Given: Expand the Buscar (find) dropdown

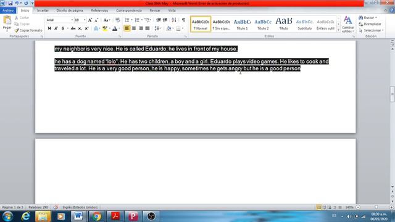Looking at the screenshot, I should coord(376,18).
